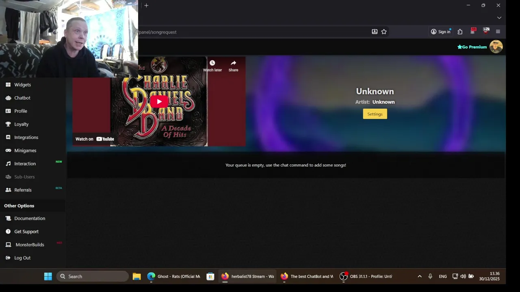Click the ENG language indicator
Viewport: 520px width, 292px height.
pos(443,277)
